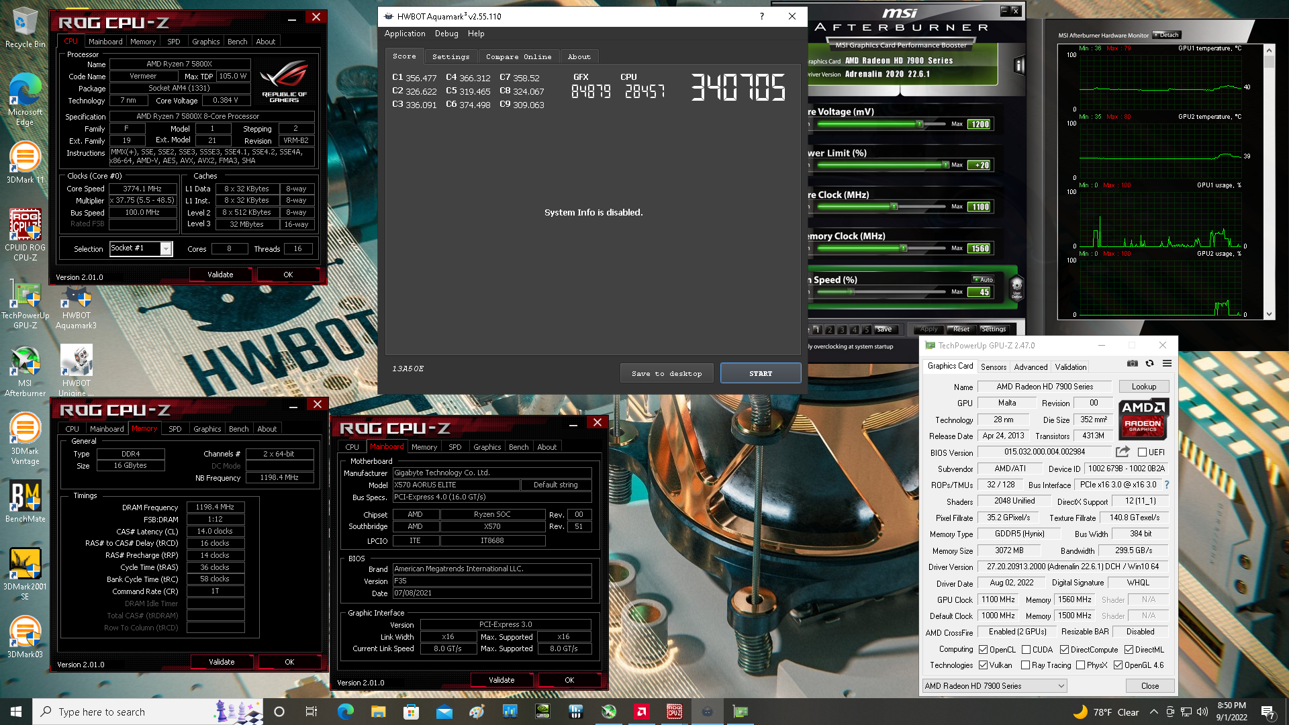Click the Memory Clock max value 1560 field

(980, 248)
